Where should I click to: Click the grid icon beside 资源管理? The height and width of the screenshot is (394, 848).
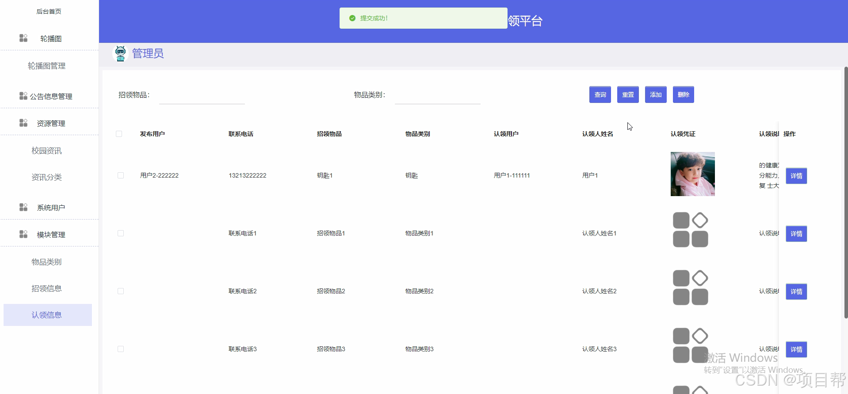tap(23, 123)
